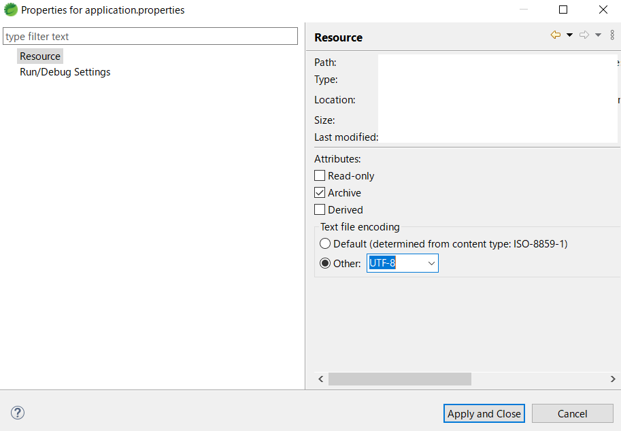Enable the Read-only checkbox
The image size is (621, 431).
click(320, 175)
